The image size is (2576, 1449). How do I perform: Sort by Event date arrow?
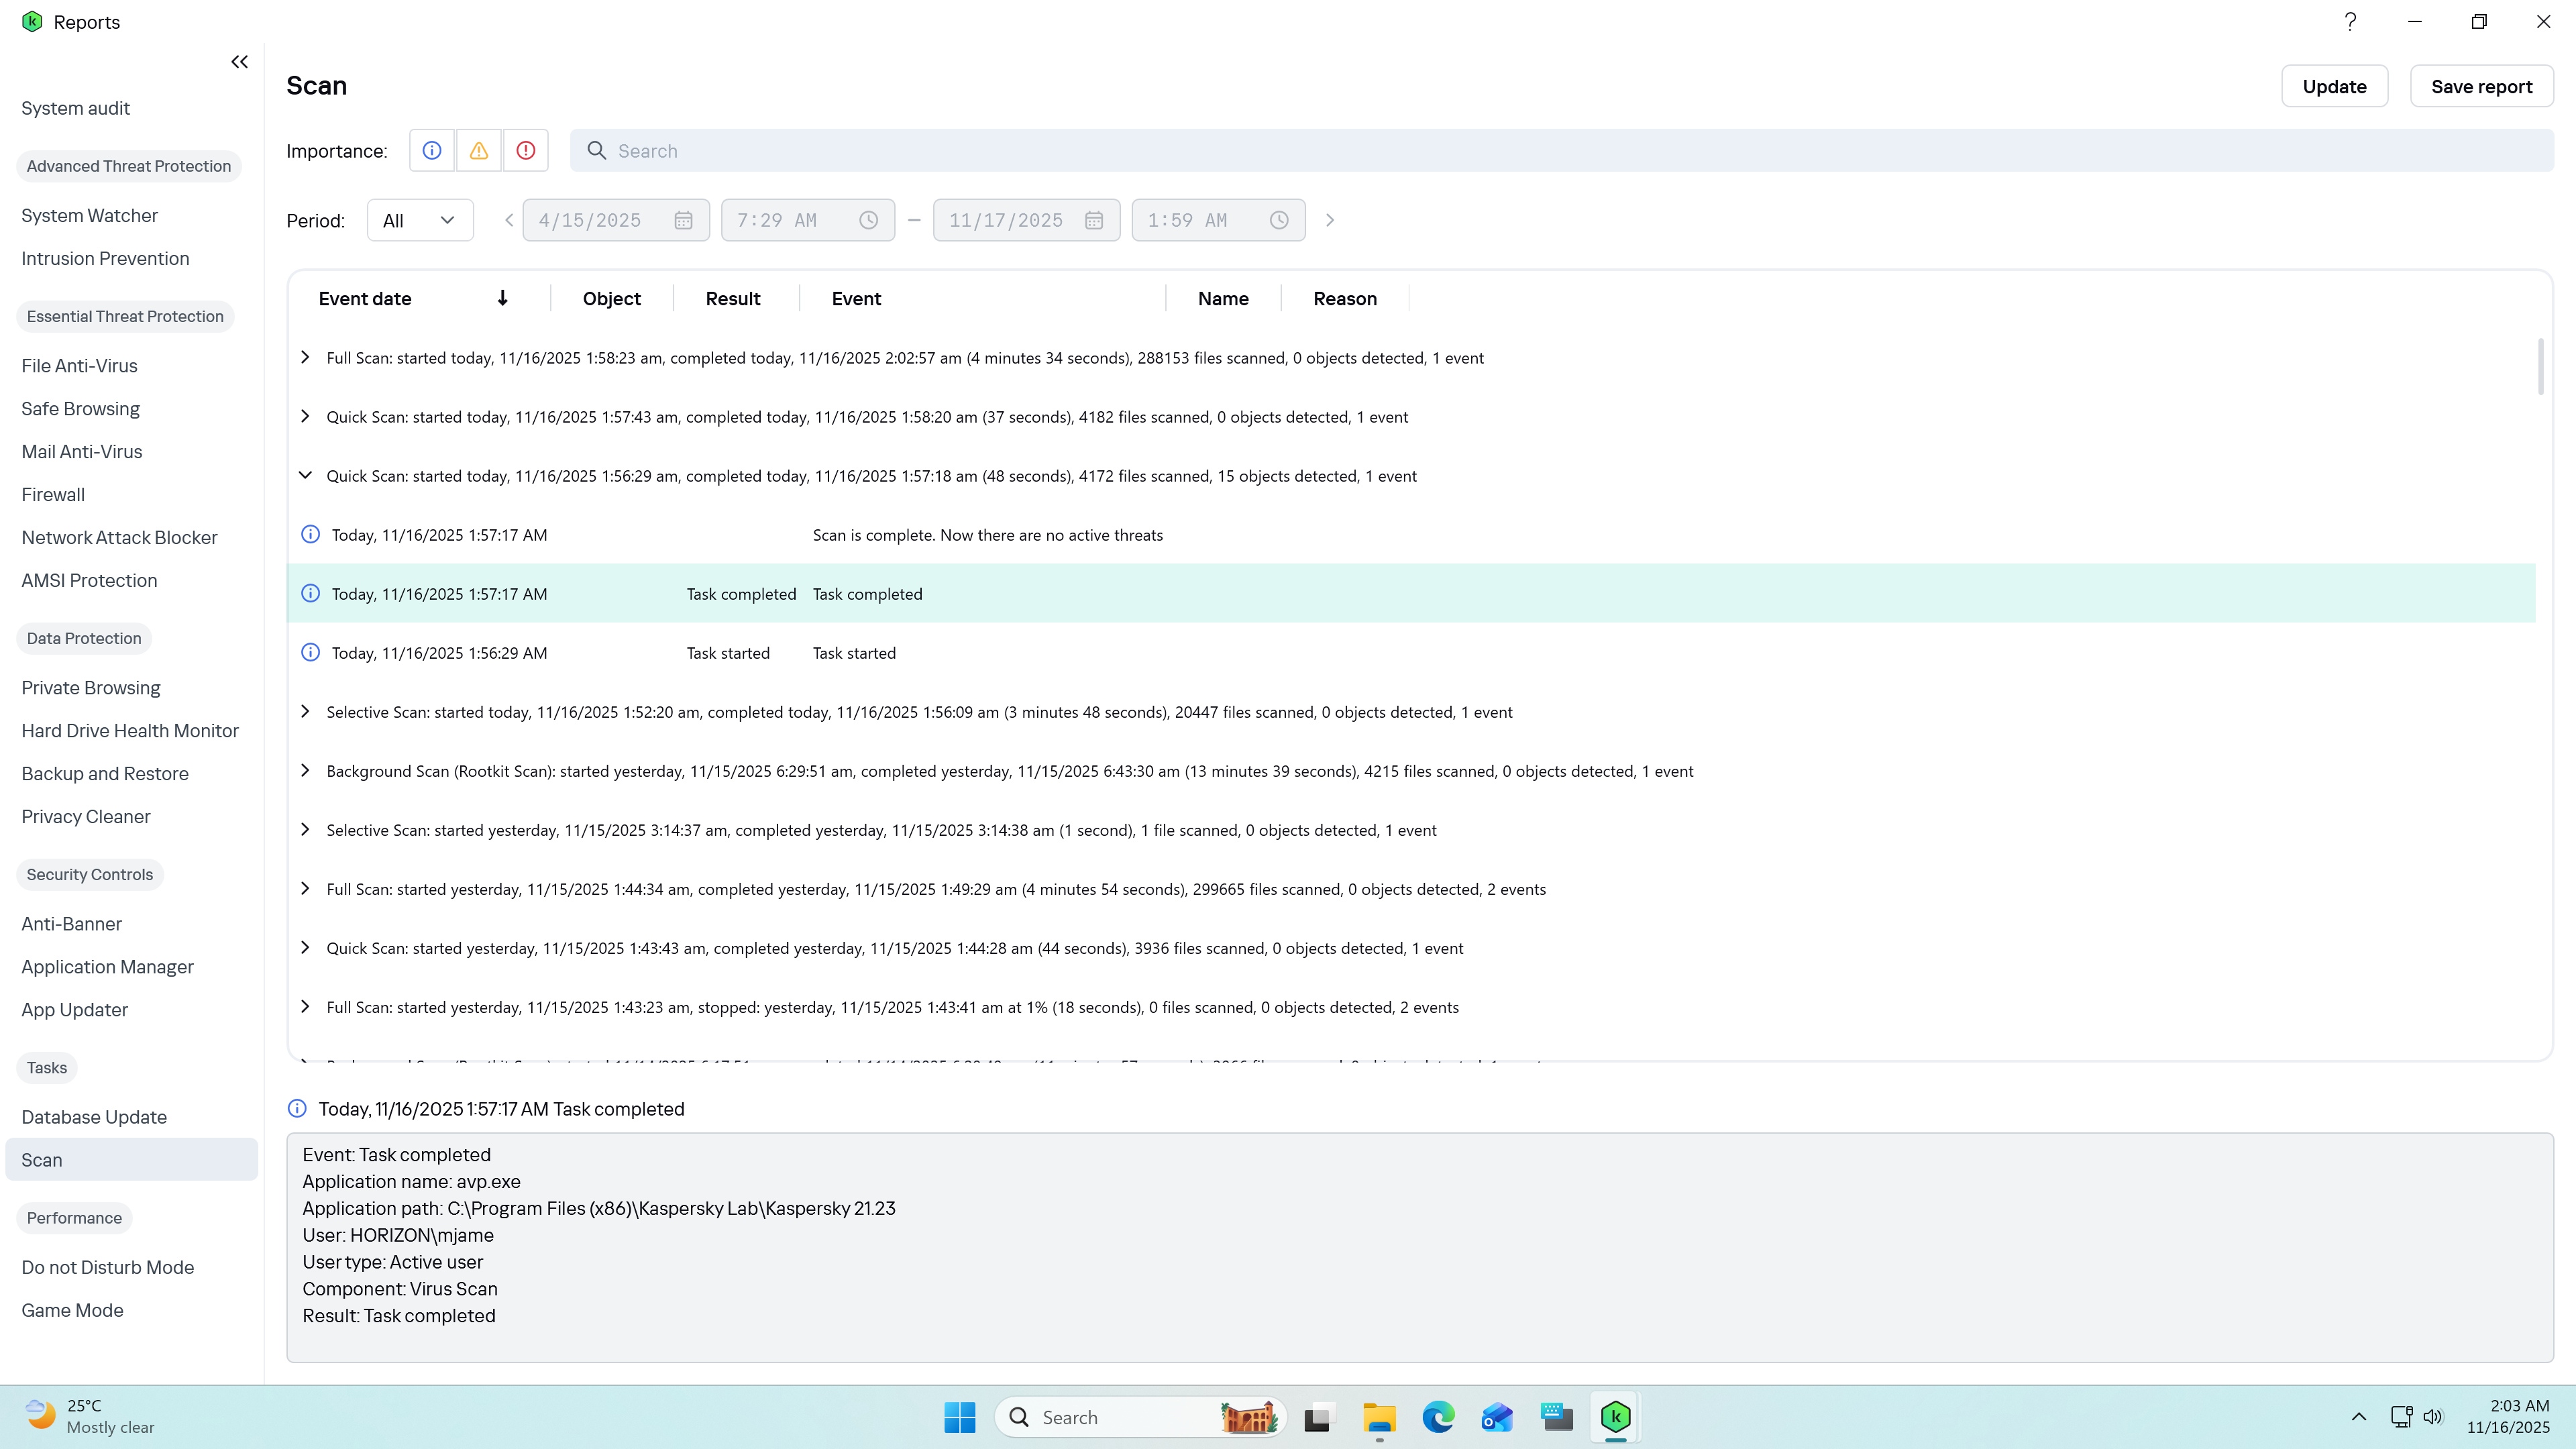[503, 298]
